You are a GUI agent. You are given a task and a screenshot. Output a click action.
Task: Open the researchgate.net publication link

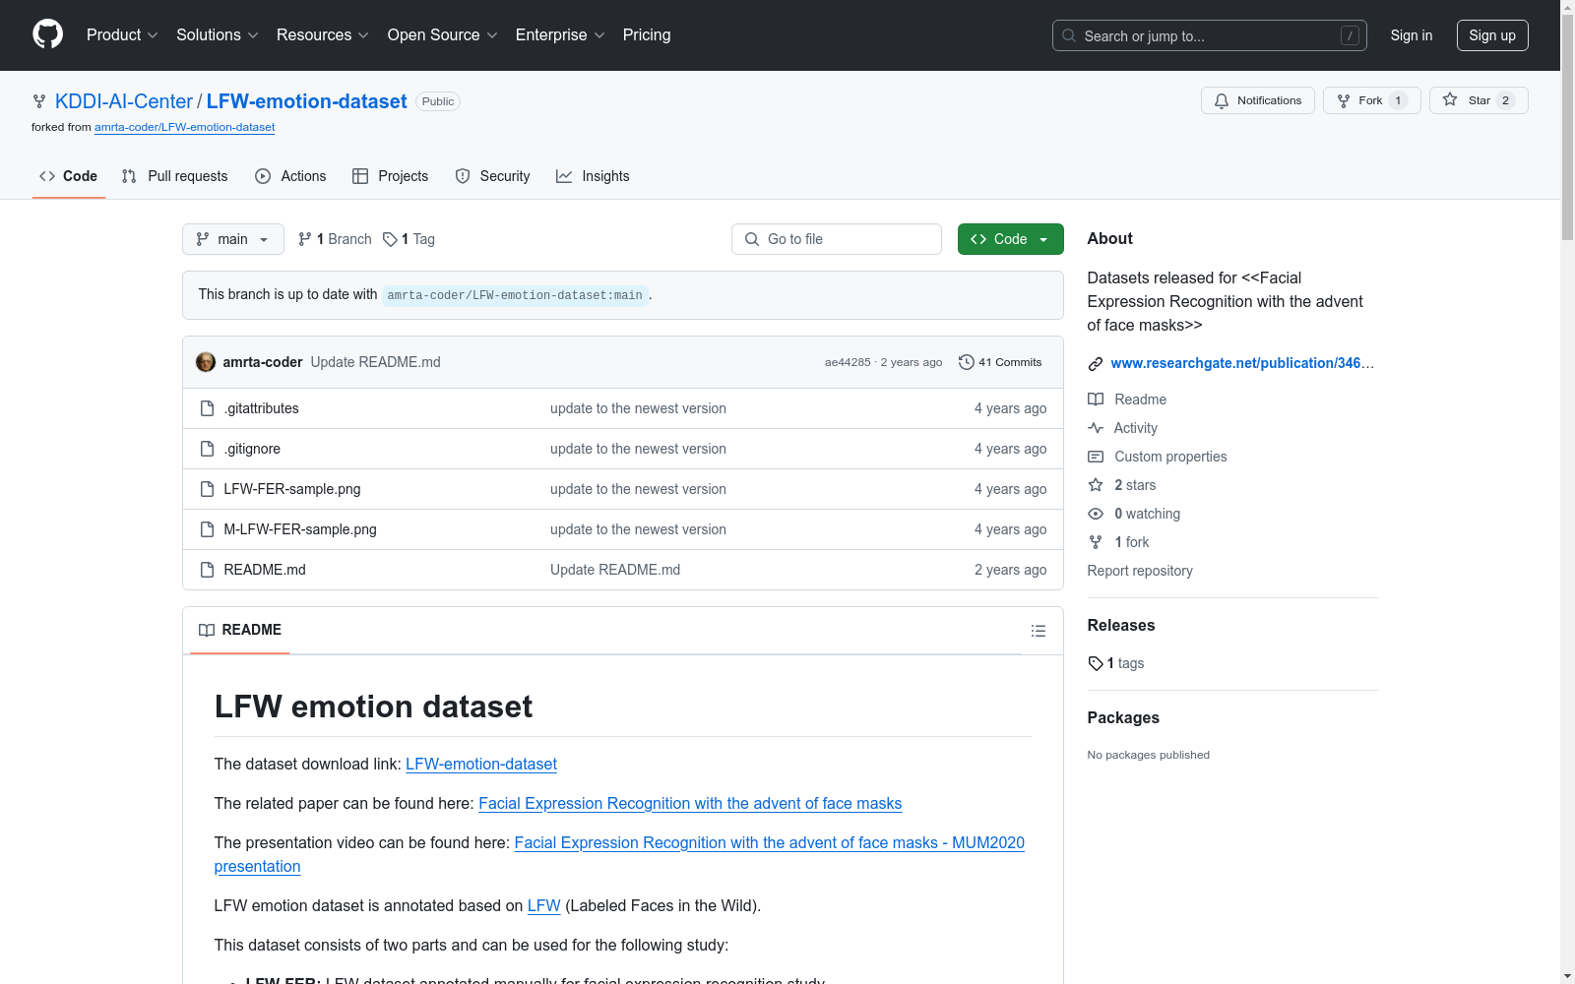tap(1242, 363)
